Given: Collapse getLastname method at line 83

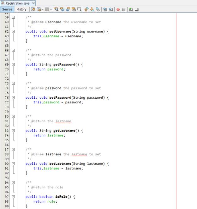Looking at the screenshot, I should (x=13, y=131).
